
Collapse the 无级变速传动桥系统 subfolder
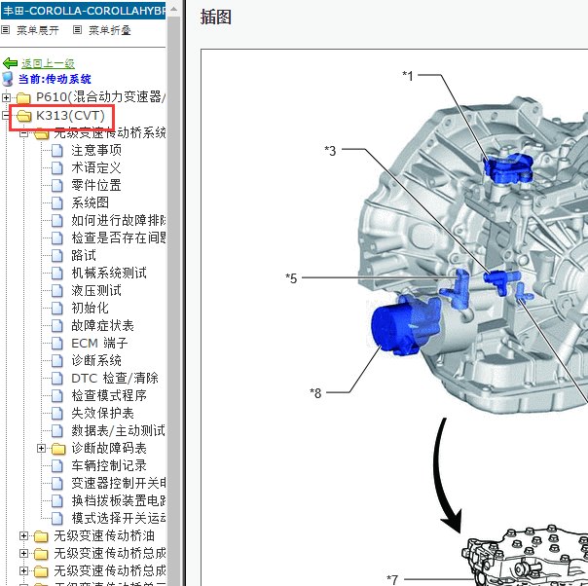pyautogui.click(x=23, y=133)
